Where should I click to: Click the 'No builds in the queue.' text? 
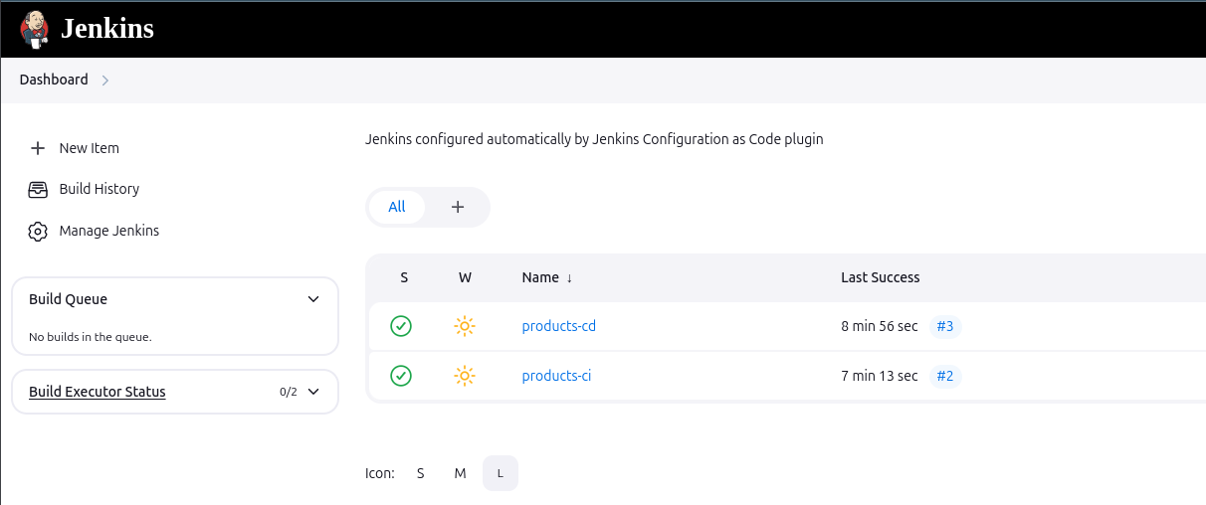coord(91,337)
